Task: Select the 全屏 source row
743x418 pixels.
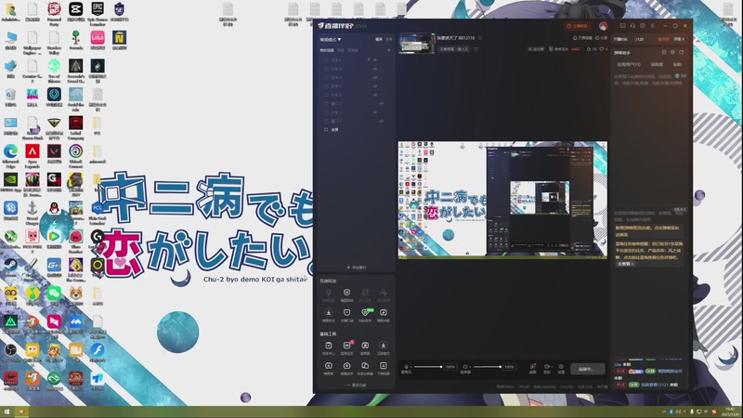Action: 357,129
